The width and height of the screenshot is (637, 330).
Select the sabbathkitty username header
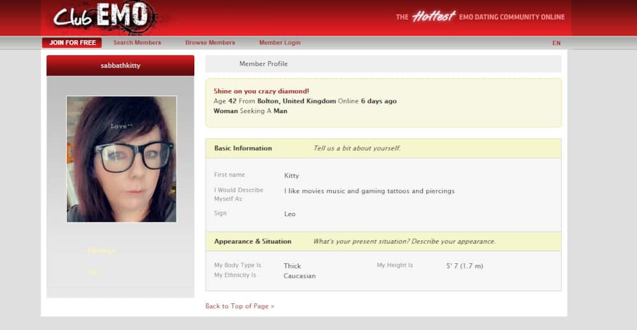120,65
